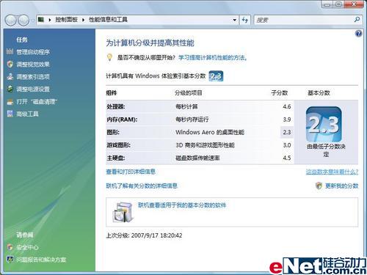Click the 安全中心 shield icon
Image resolution: width=367 pixels, height=275 pixels.
[x=10, y=247]
